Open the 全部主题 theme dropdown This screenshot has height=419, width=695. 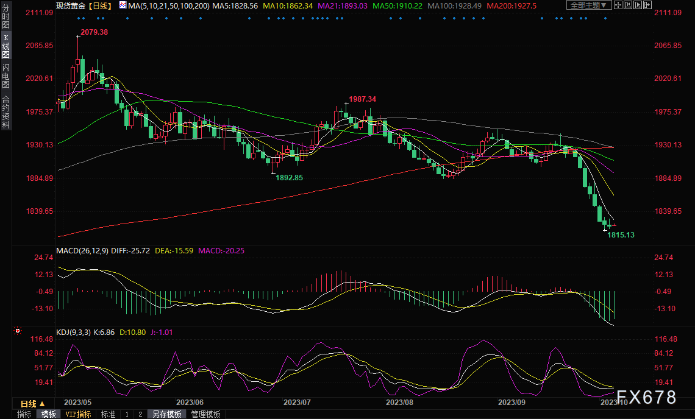click(x=589, y=5)
